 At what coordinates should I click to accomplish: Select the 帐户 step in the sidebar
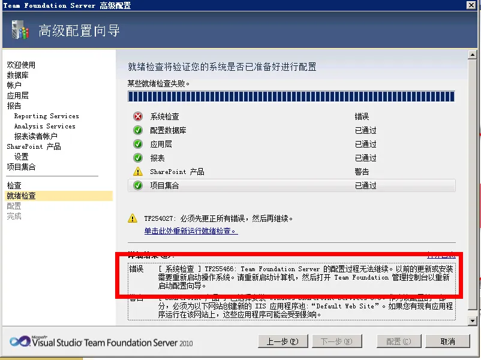coord(14,85)
